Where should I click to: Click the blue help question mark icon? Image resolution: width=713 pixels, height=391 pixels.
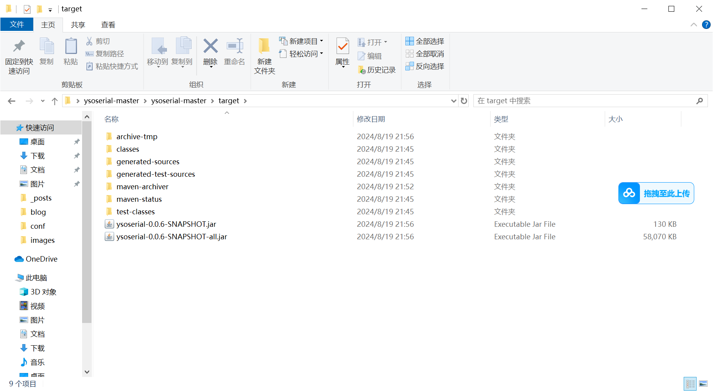click(706, 25)
